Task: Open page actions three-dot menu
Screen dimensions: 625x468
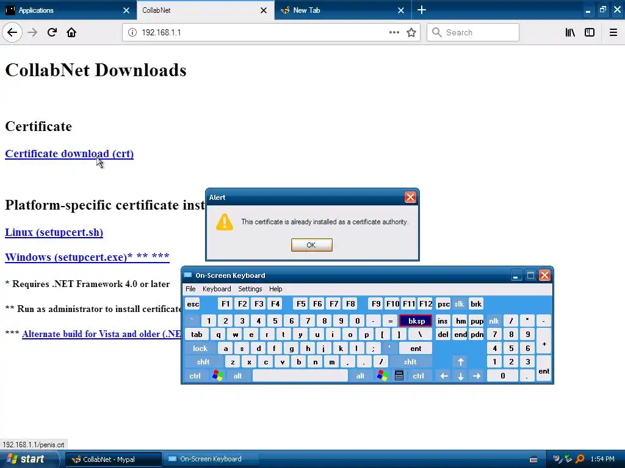Action: point(394,32)
